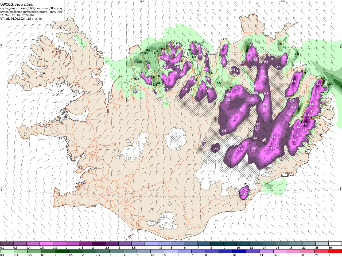Pick the bottom-row legend swatch starting at 3
Screen dimensions: 342x257
click(x=116, y=251)
